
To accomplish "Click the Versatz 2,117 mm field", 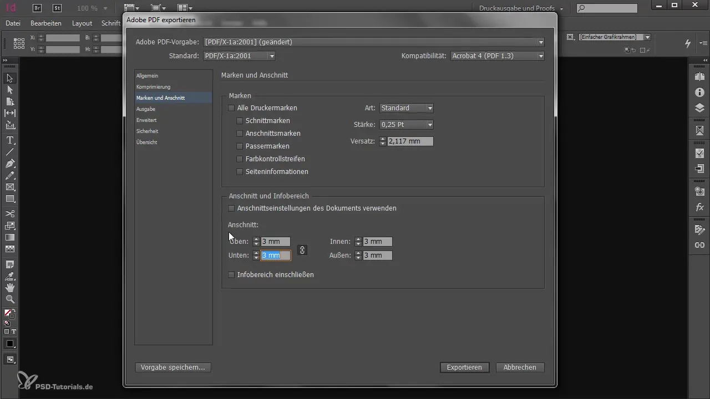I will pyautogui.click(x=410, y=141).
